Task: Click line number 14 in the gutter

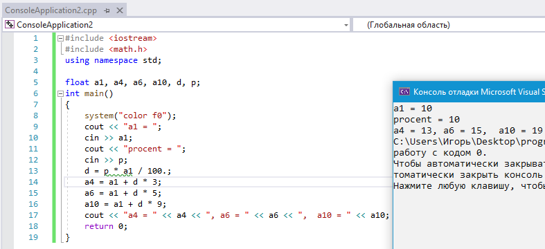Action: pos(33,182)
